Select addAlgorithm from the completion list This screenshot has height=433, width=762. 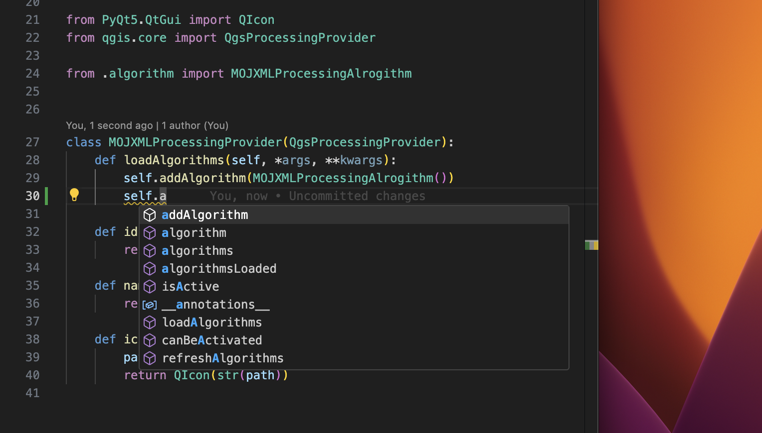[x=205, y=215]
